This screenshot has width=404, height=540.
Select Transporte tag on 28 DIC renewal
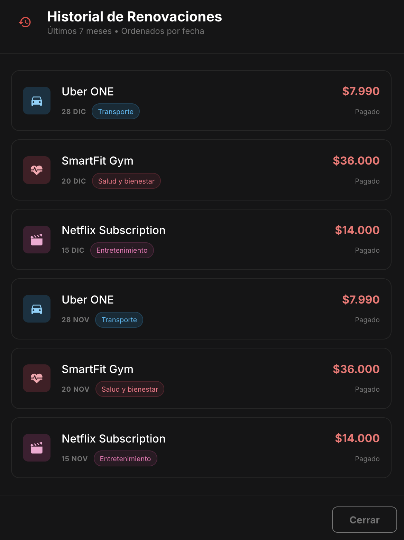coord(116,112)
